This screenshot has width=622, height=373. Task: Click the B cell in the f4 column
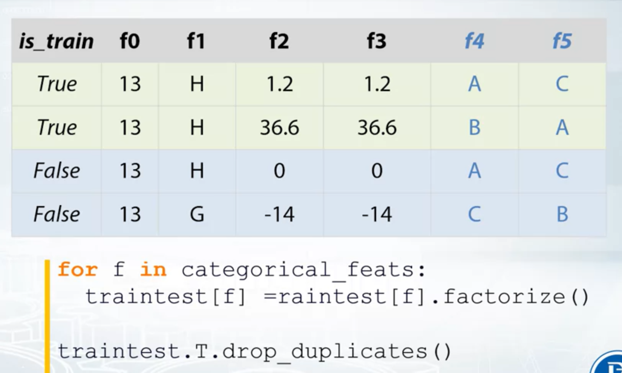coord(474,128)
